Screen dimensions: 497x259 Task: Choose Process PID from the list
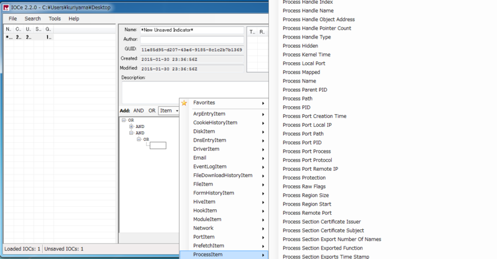coord(296,107)
